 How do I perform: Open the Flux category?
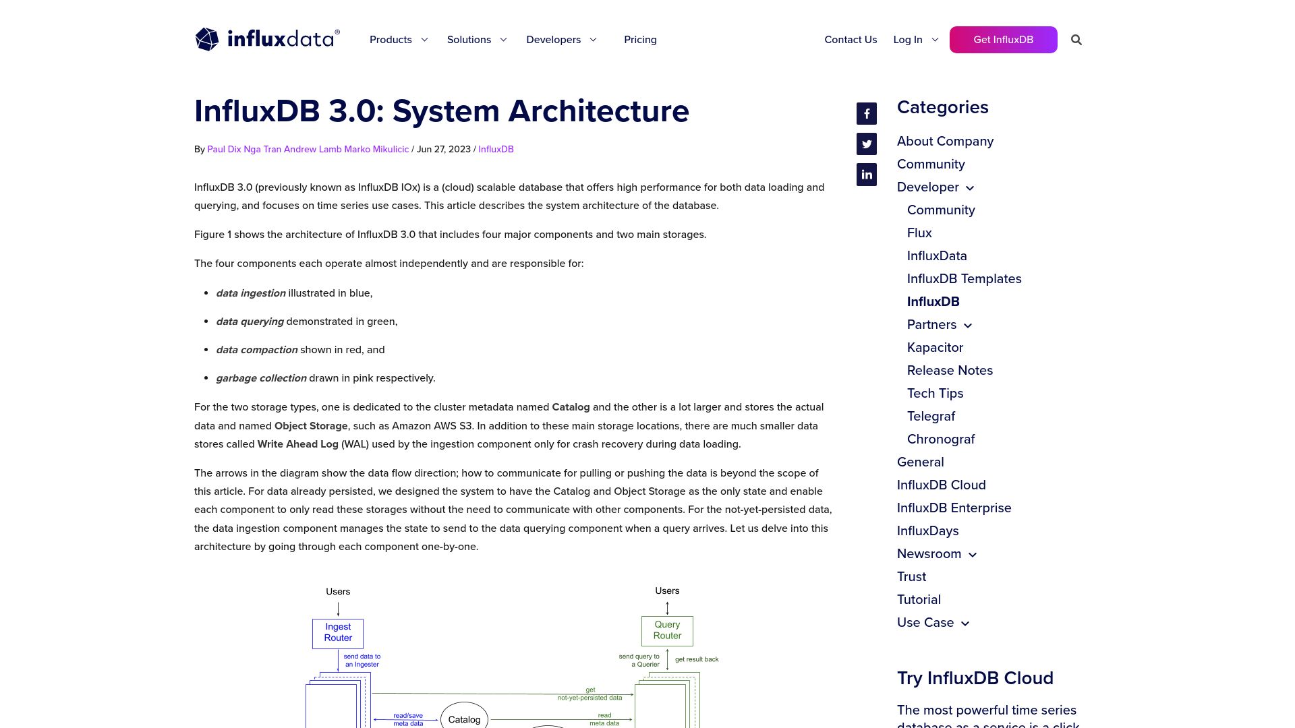919,233
